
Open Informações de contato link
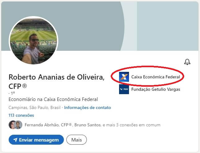[87, 108]
